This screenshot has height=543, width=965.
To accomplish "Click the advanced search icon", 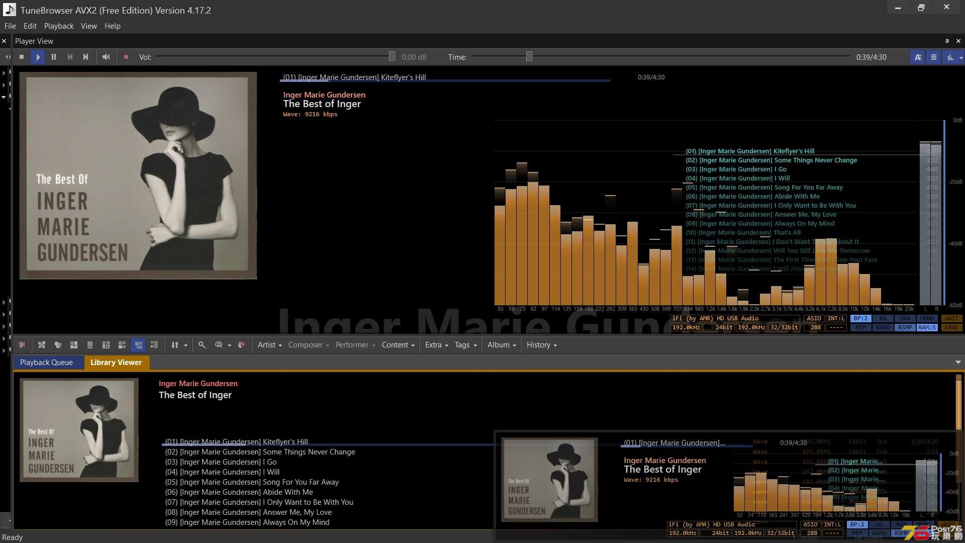I will click(219, 345).
